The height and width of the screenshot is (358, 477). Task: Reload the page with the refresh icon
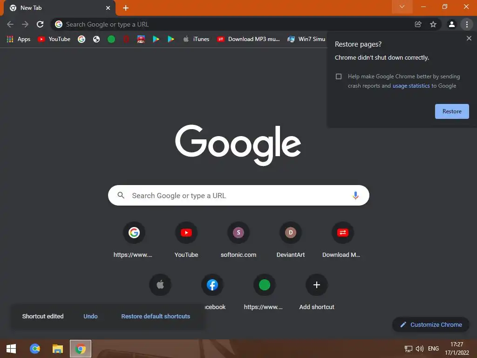(40, 24)
